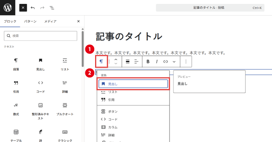Insert a プルクオート pullquote block
Screen dimensions: 272x142
coord(65,109)
